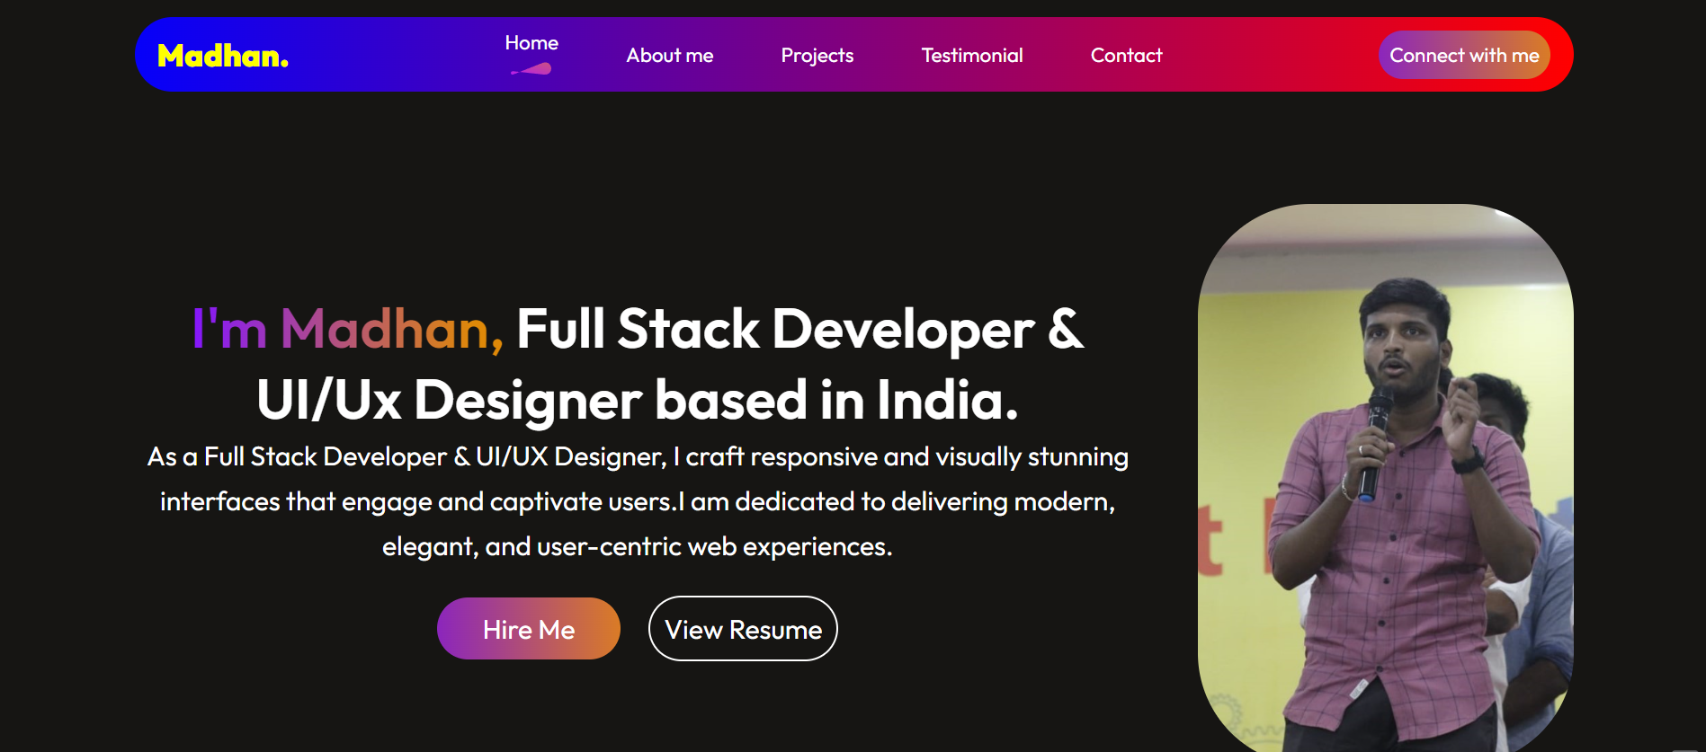Click the microphone in the profile photo
The width and height of the screenshot is (1706, 752).
[x=1375, y=440]
